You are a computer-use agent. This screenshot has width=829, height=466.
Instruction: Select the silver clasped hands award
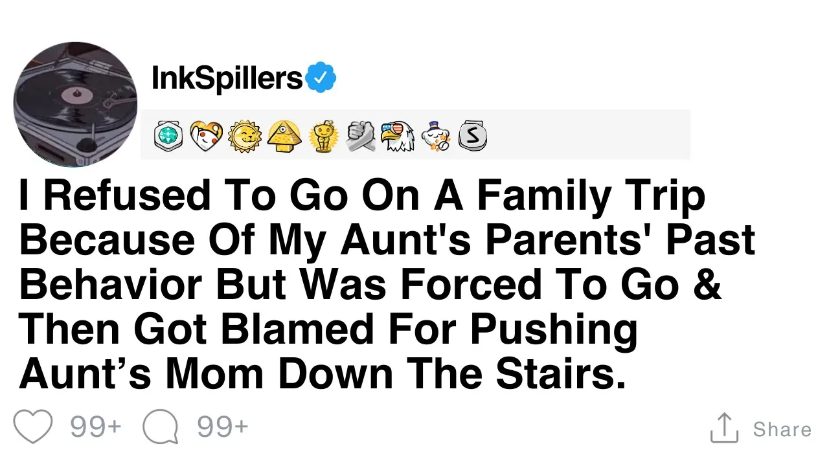click(x=361, y=136)
